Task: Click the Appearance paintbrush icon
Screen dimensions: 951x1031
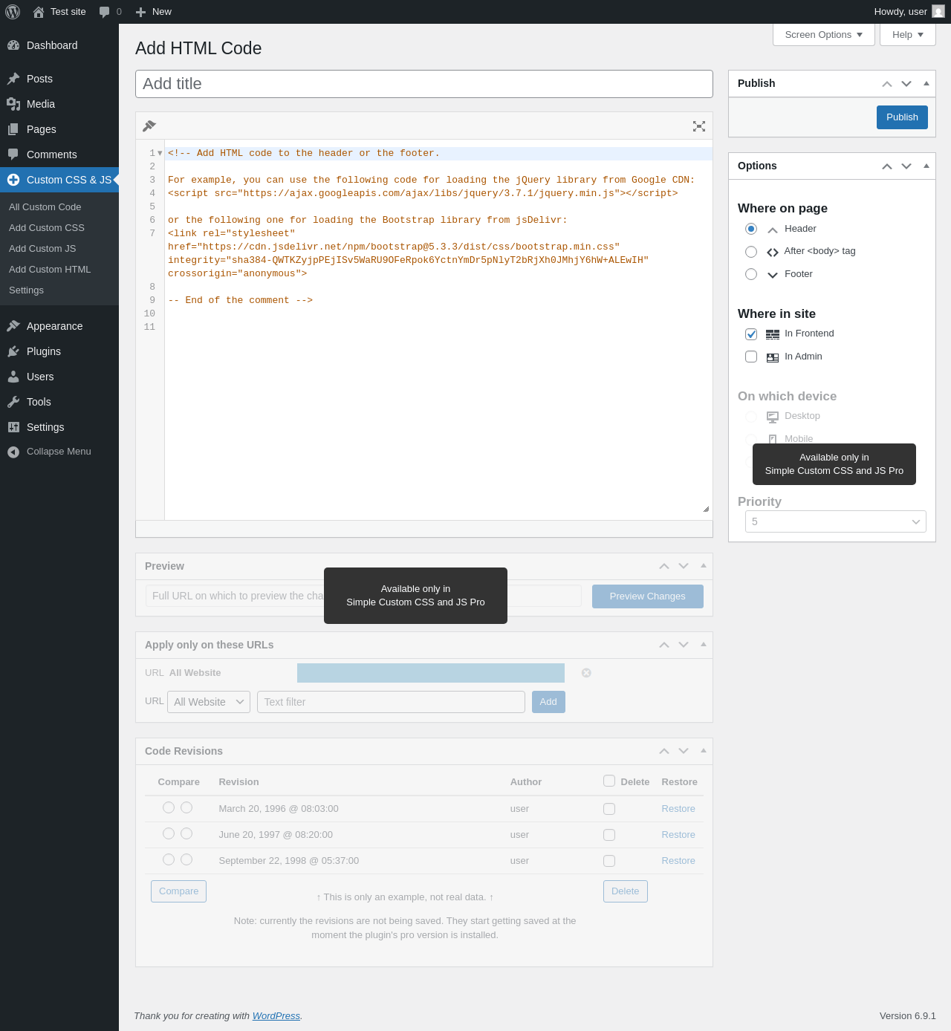Action: tap(13, 326)
